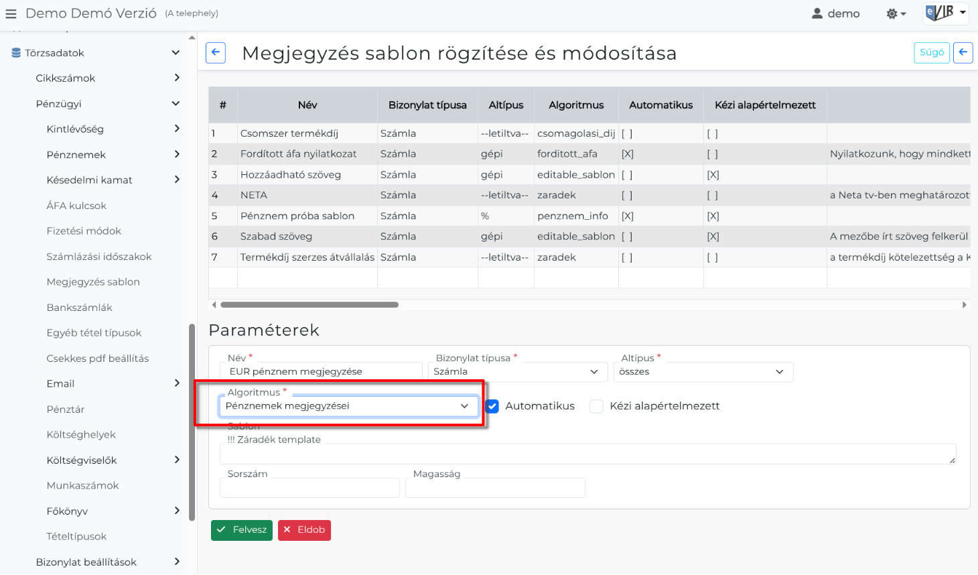Click the red Eldob button
This screenshot has width=978, height=575.
[304, 530]
